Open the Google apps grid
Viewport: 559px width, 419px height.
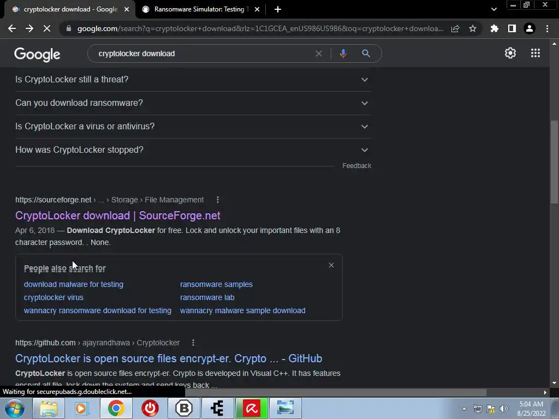(536, 53)
